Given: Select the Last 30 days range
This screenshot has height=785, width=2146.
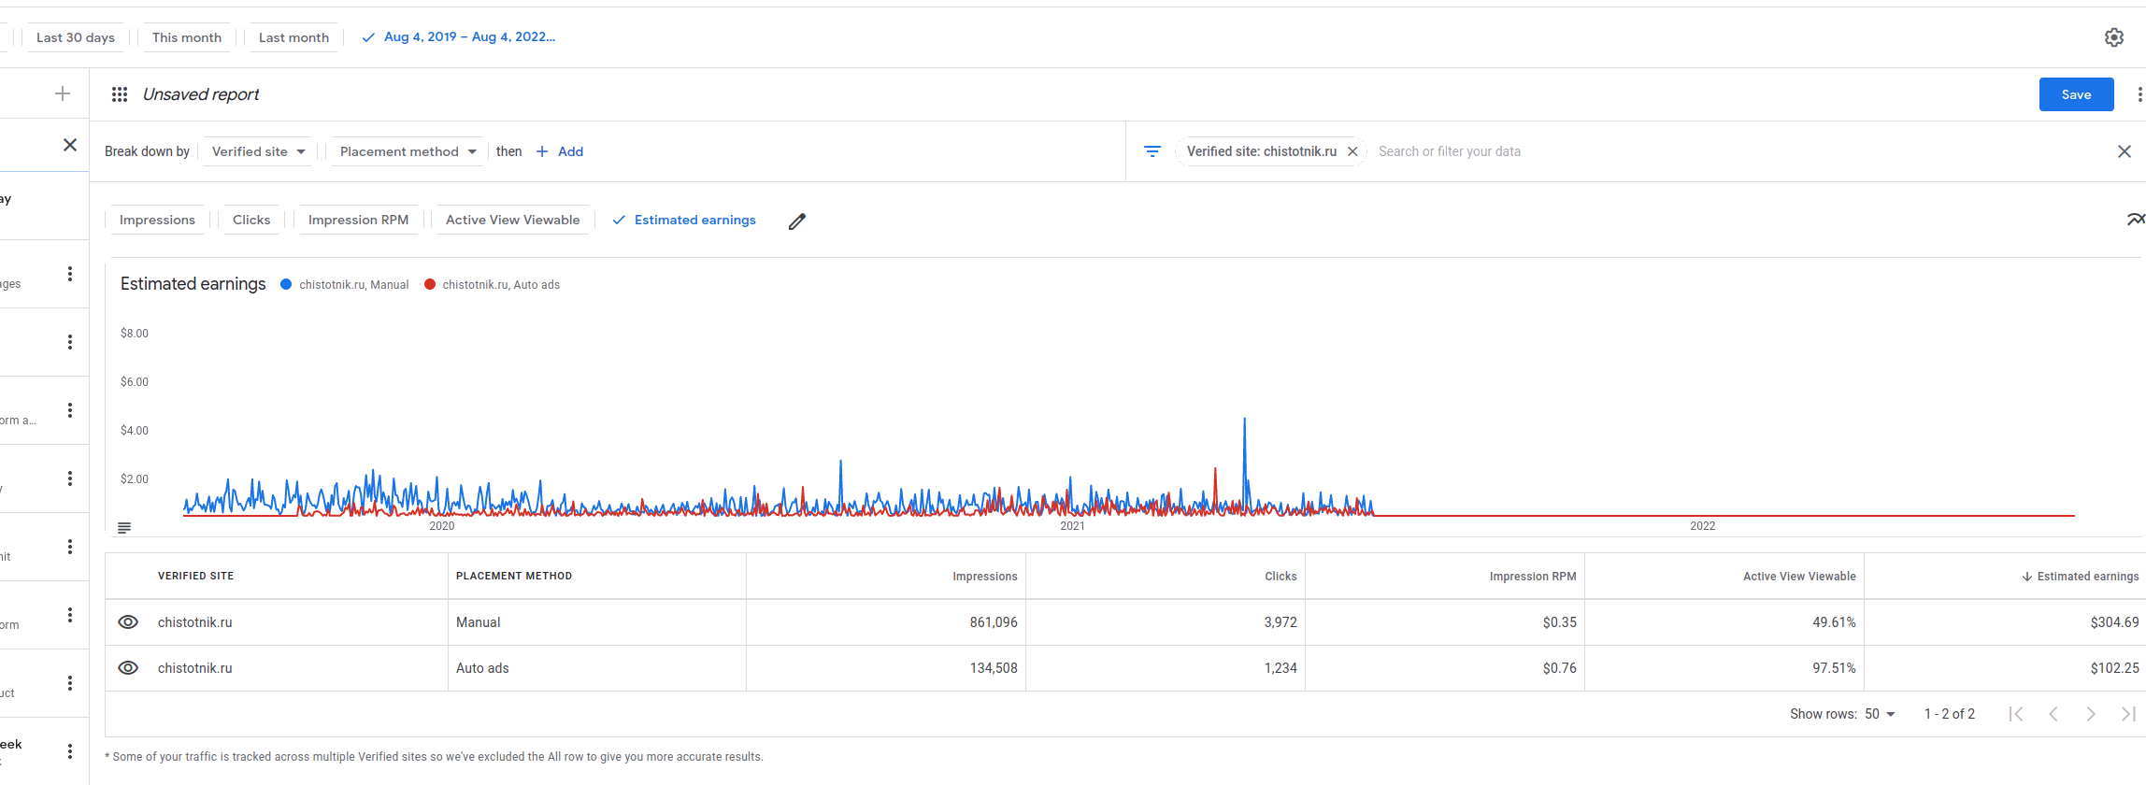Looking at the screenshot, I should coord(76,37).
